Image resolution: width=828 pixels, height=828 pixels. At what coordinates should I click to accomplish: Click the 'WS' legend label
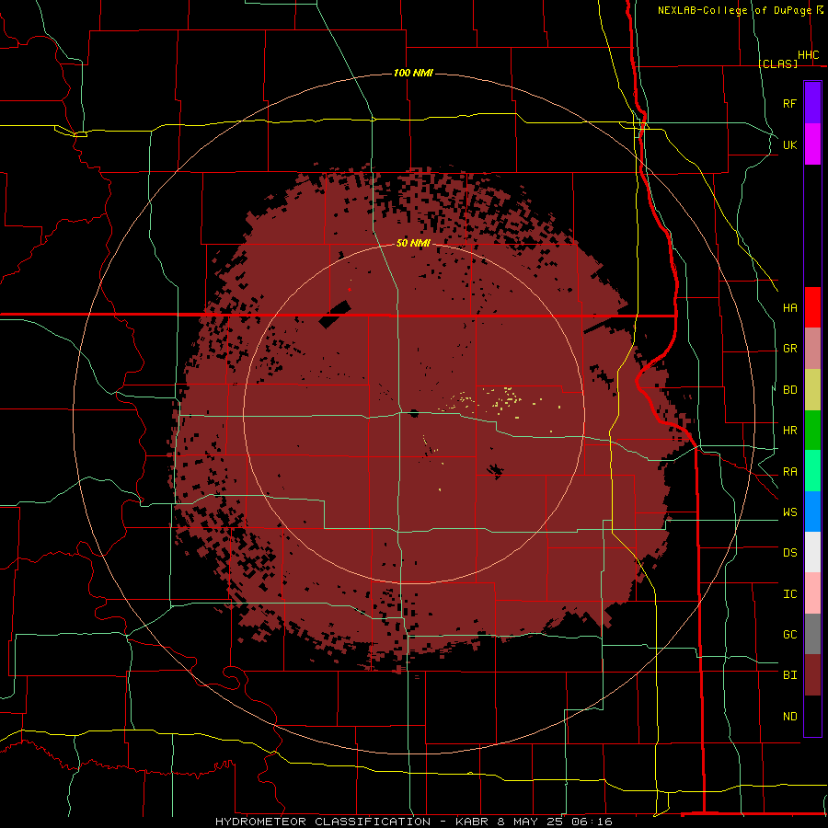coord(790,512)
